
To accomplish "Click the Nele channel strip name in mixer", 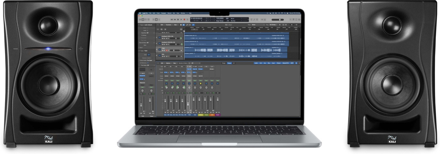I will [x=195, y=115].
